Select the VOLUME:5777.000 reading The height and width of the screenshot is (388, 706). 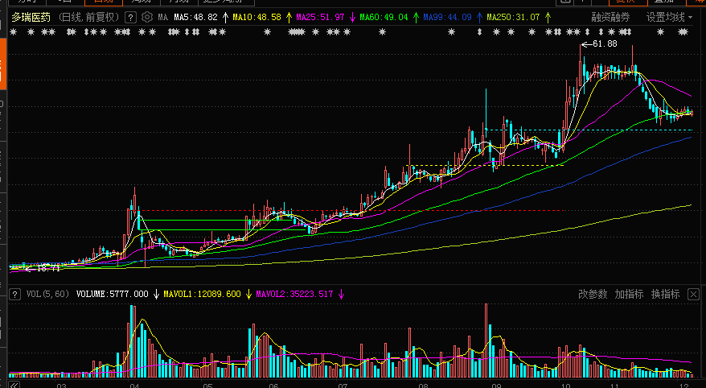click(112, 295)
